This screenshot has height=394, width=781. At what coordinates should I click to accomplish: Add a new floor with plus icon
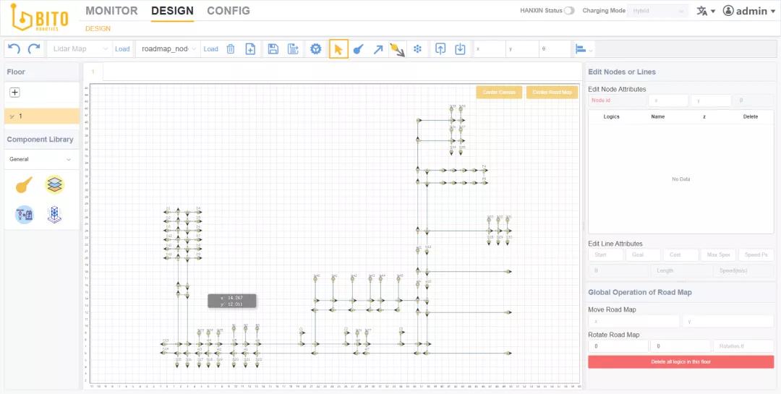click(14, 93)
